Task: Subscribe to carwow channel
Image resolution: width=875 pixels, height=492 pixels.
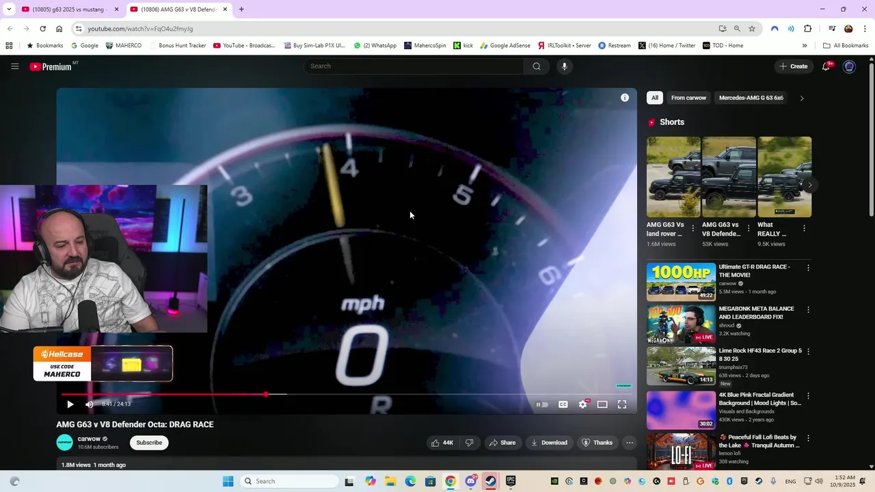Action: click(x=149, y=443)
